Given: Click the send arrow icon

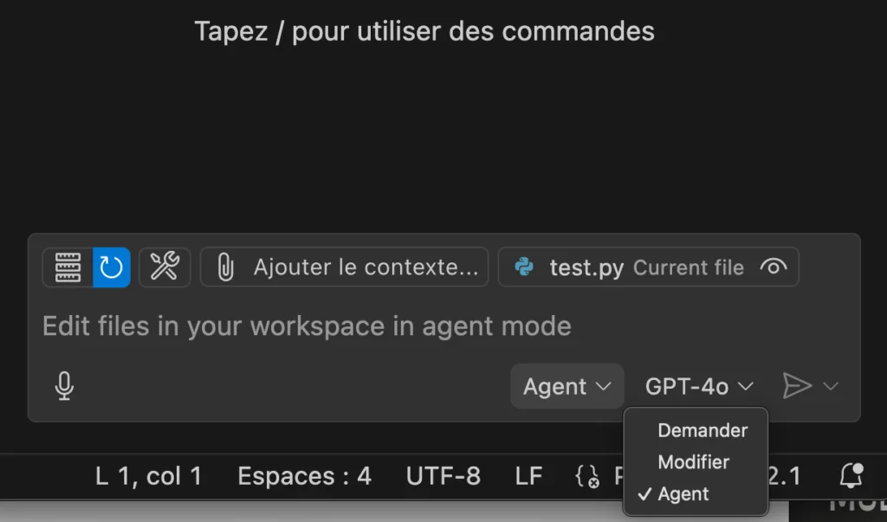Looking at the screenshot, I should pyautogui.click(x=797, y=386).
